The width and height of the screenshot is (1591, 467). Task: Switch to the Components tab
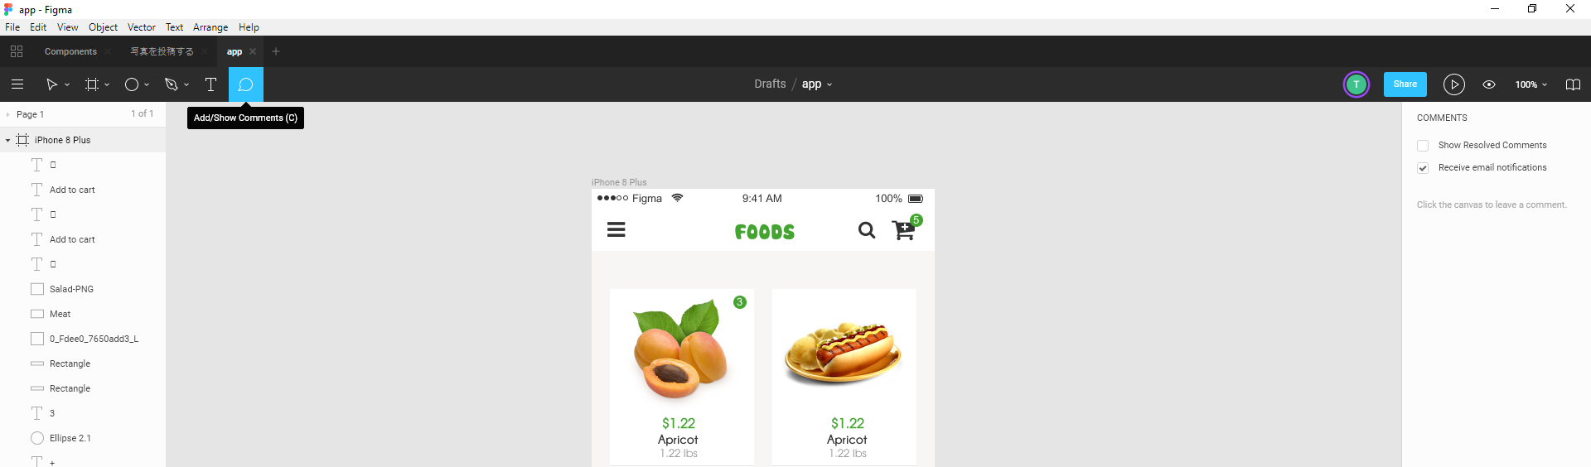click(70, 51)
